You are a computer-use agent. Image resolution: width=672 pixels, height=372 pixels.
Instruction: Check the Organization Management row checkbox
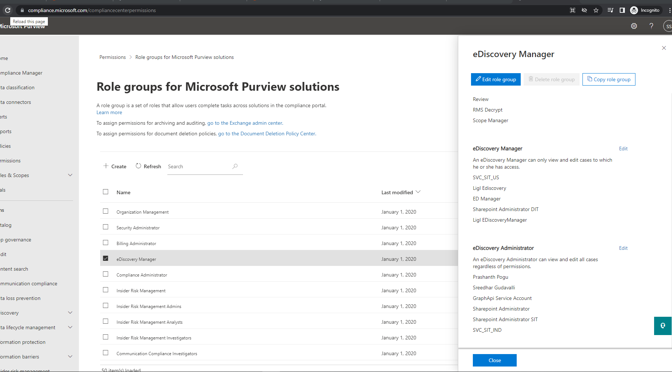106,211
